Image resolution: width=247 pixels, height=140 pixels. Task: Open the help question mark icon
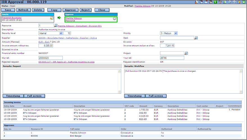click(243, 2)
